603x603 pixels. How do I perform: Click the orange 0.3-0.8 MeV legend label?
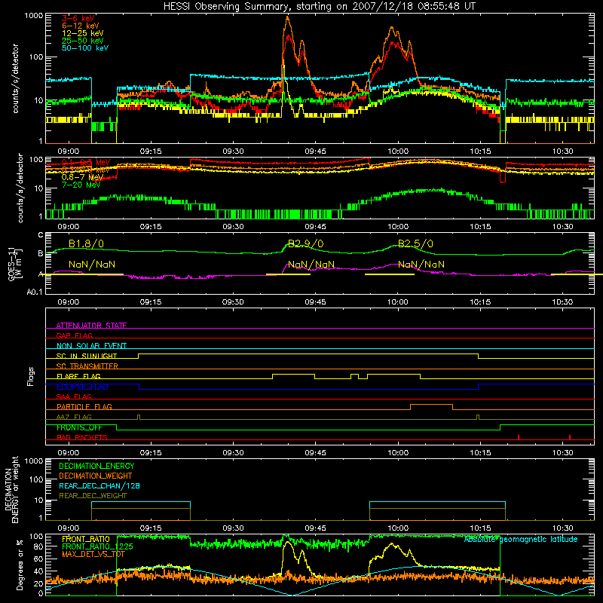86,170
